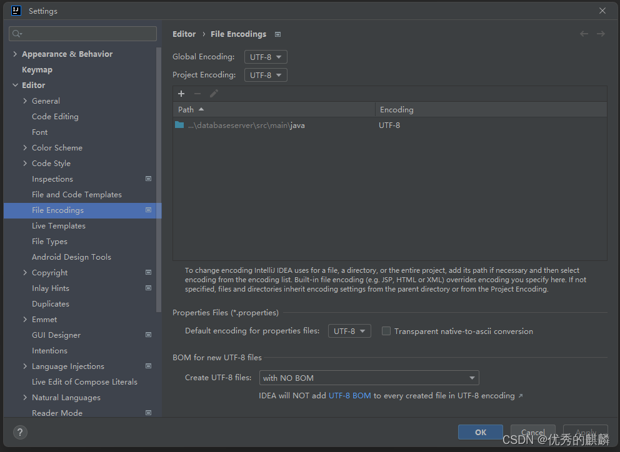The image size is (620, 452).
Task: Close the Settings dialog with X
Action: 602,11
